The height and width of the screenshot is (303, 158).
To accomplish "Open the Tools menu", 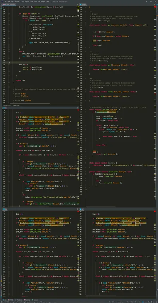I will coord(35,1).
